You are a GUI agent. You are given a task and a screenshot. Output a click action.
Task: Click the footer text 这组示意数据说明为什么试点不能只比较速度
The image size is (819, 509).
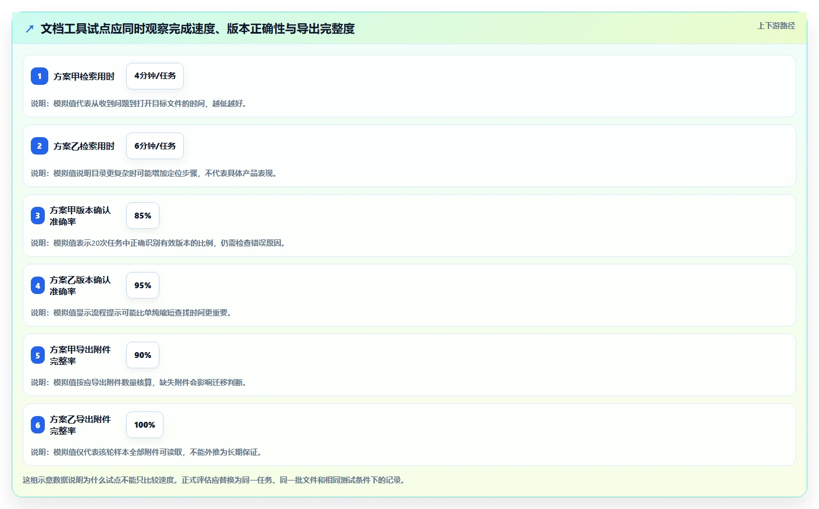pos(215,480)
